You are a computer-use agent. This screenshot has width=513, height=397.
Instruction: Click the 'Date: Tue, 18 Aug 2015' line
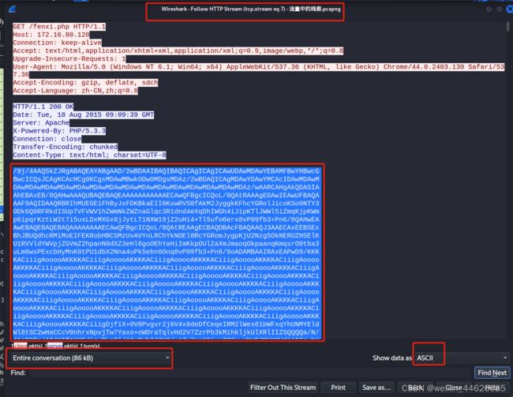point(84,115)
